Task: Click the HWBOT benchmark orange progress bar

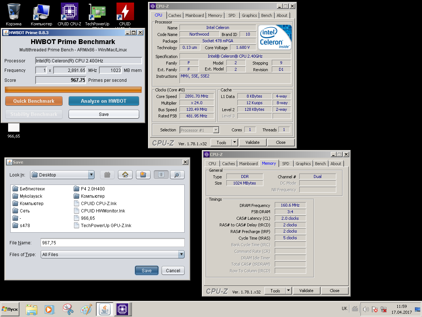Action: [73, 90]
